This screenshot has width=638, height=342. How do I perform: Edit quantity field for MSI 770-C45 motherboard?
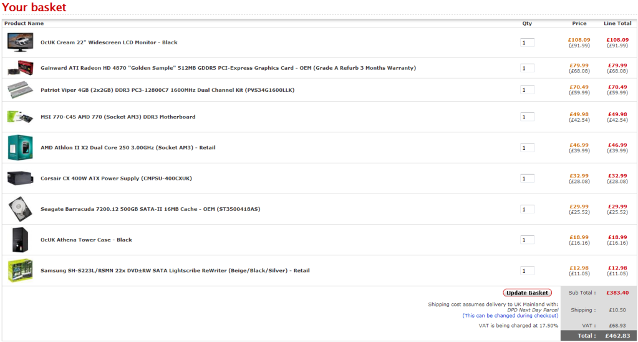point(528,117)
